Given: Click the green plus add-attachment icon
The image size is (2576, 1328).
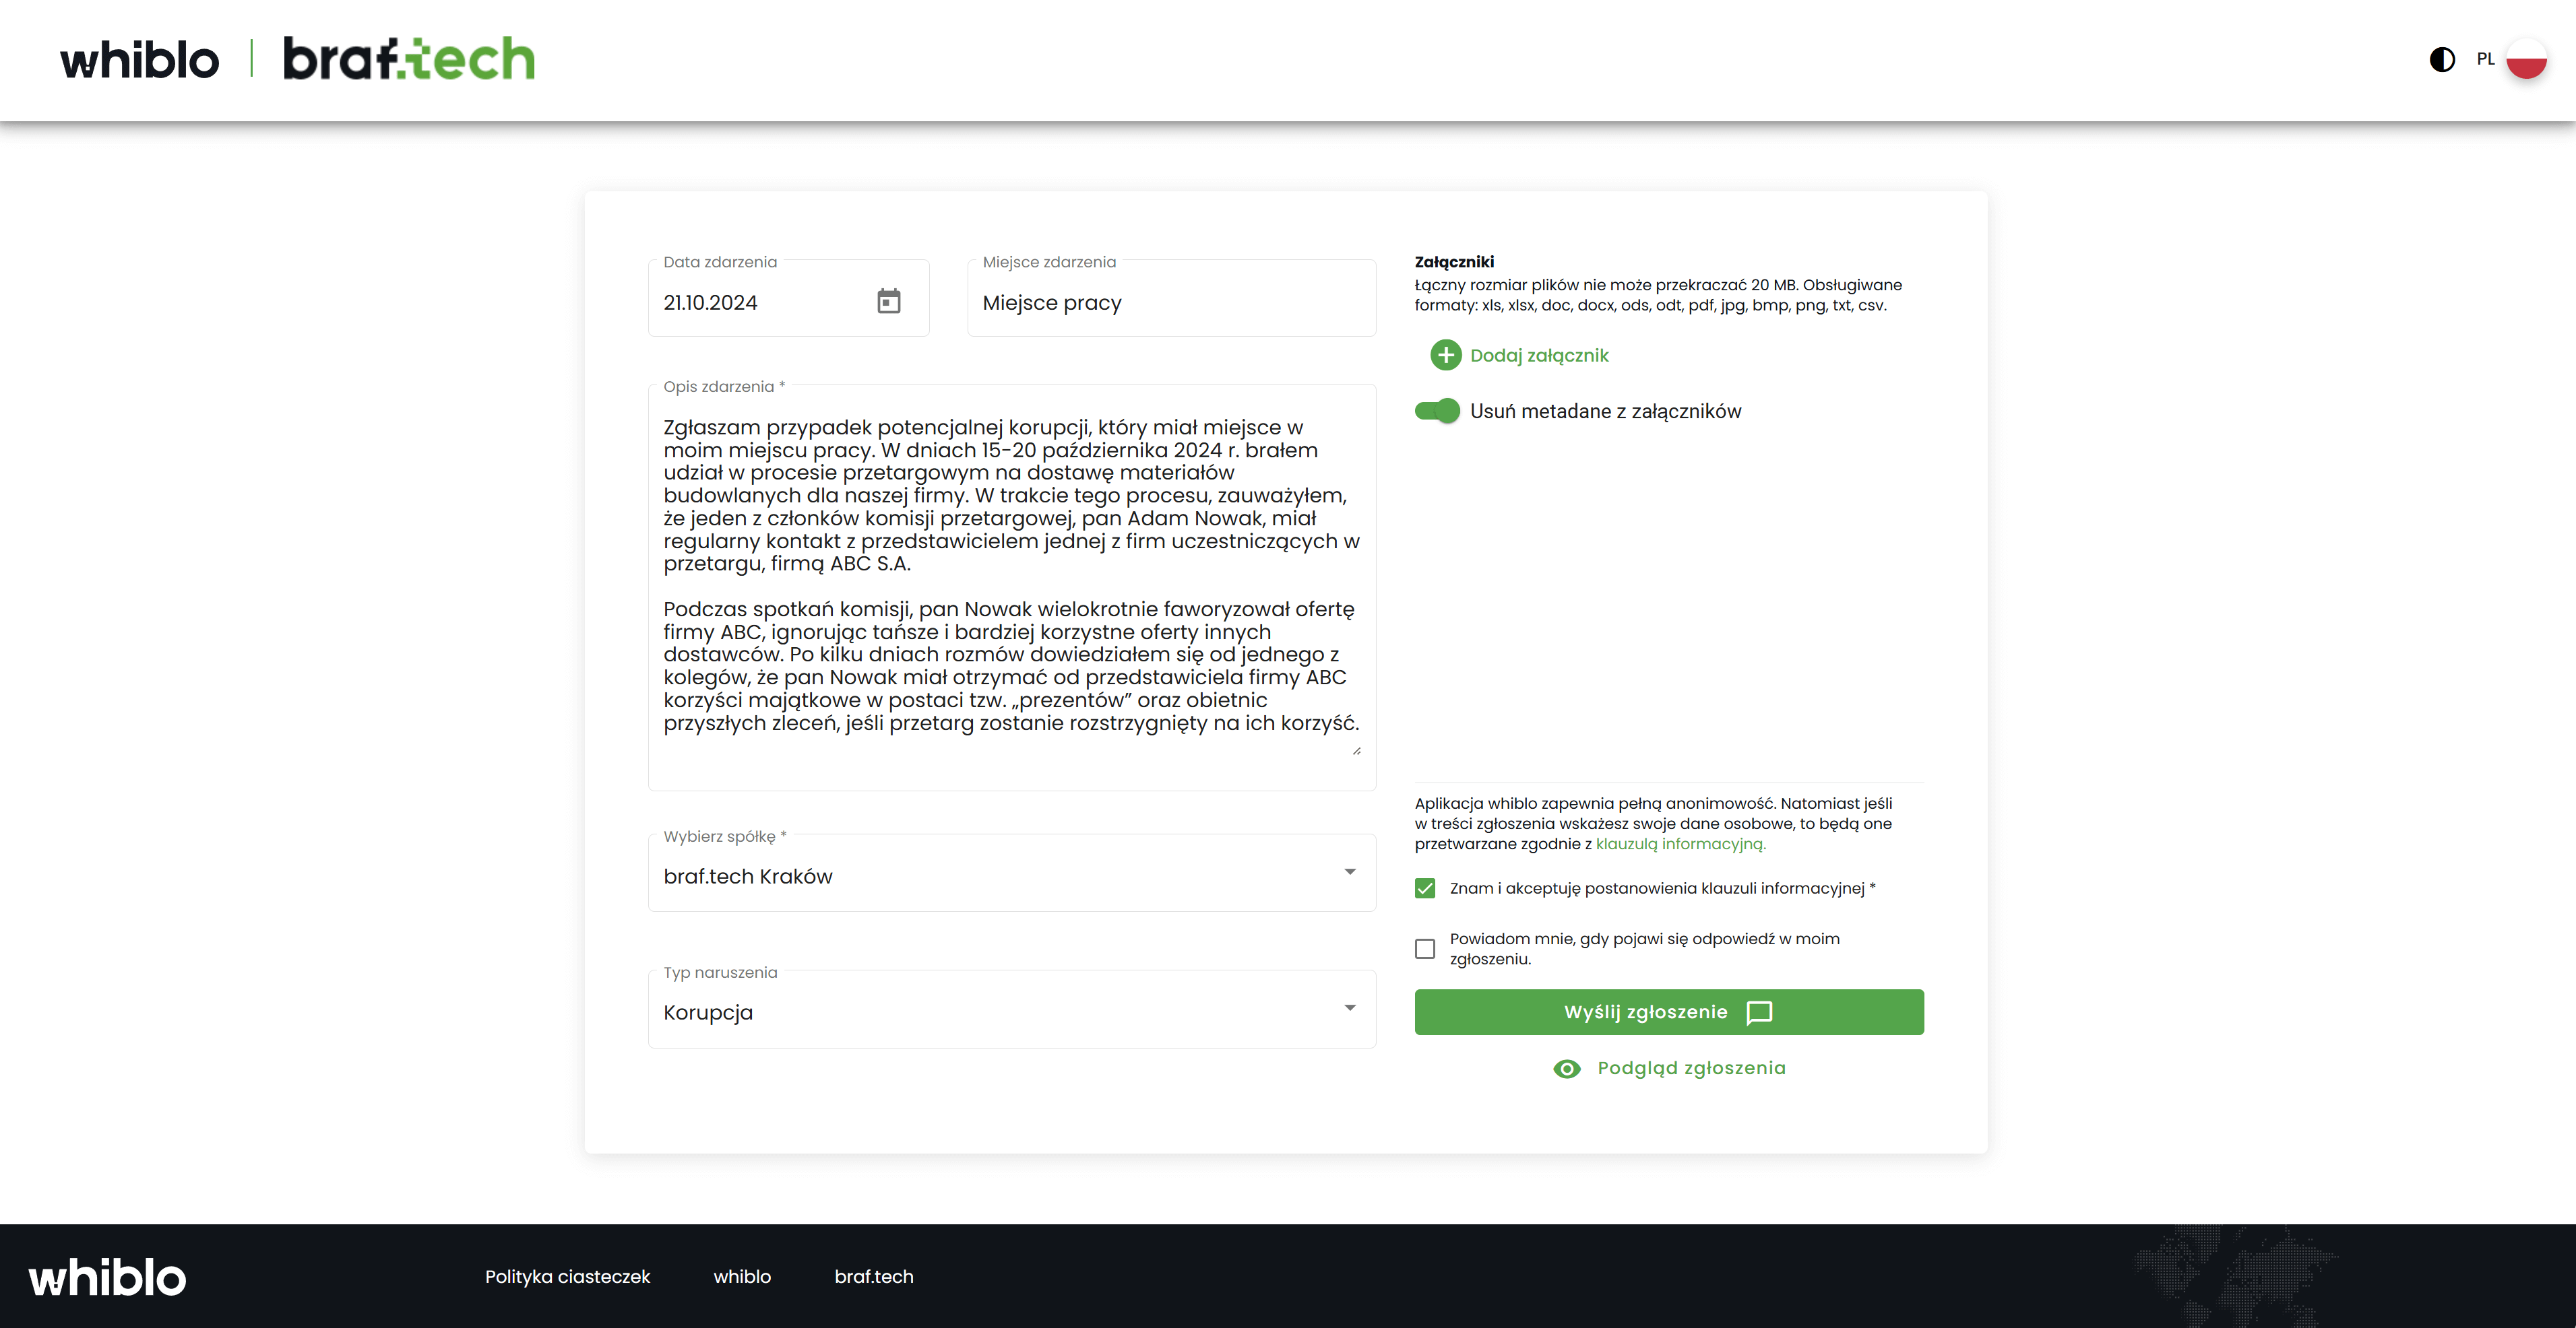Looking at the screenshot, I should (x=1445, y=355).
